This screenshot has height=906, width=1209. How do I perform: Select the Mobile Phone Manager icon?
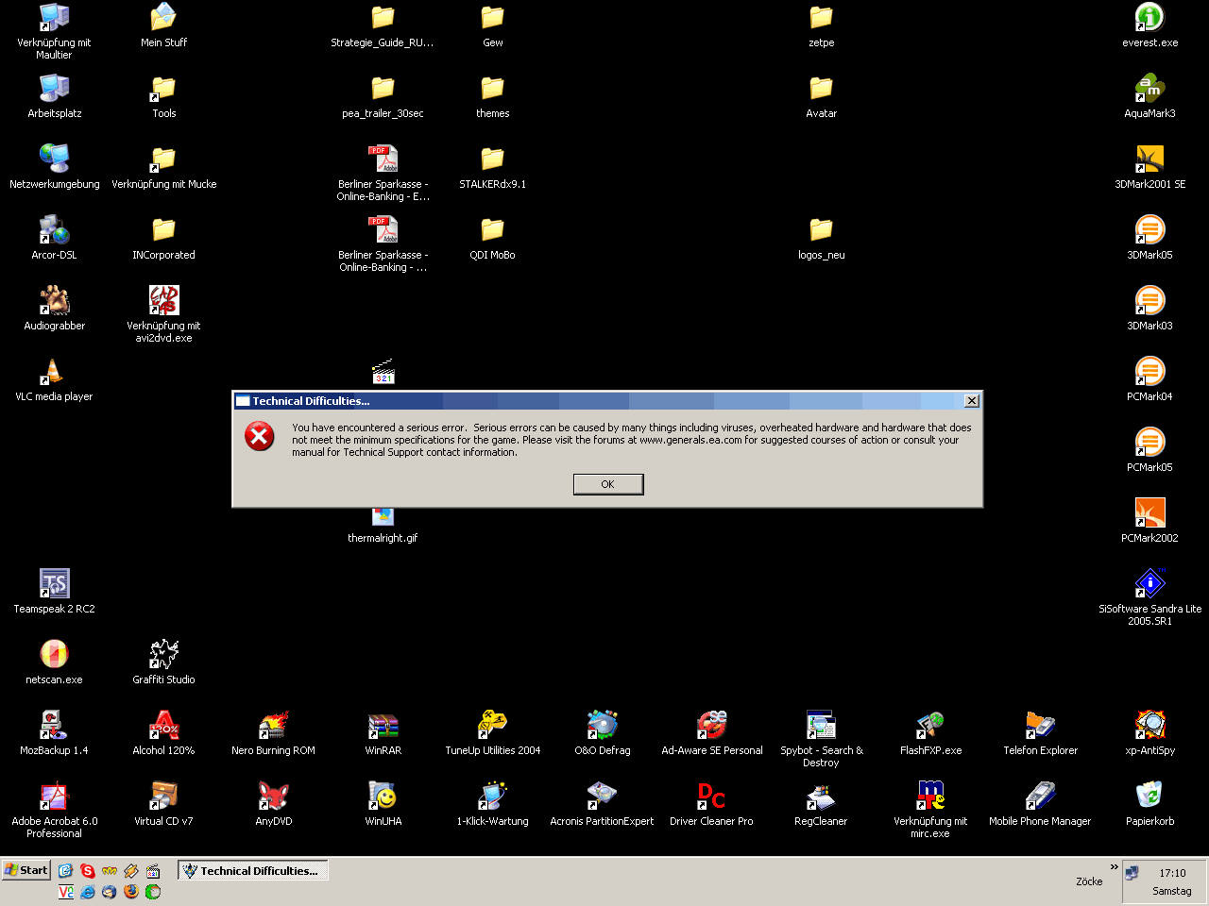click(1040, 804)
